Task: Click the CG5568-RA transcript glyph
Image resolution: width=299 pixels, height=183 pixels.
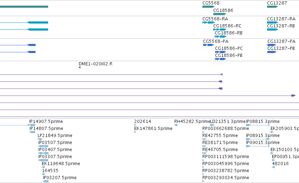Action: click(x=208, y=22)
